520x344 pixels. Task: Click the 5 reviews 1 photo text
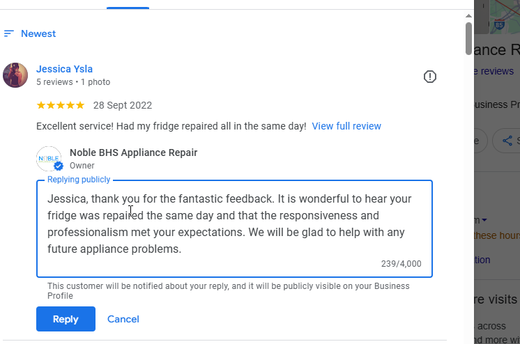coord(73,82)
